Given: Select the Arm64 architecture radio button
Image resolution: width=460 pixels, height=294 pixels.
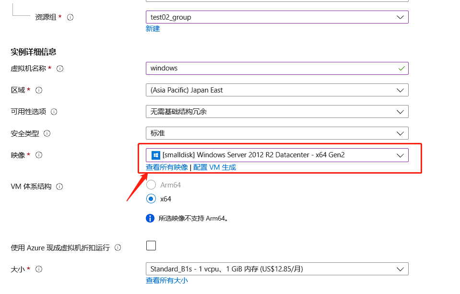Looking at the screenshot, I should click(151, 185).
